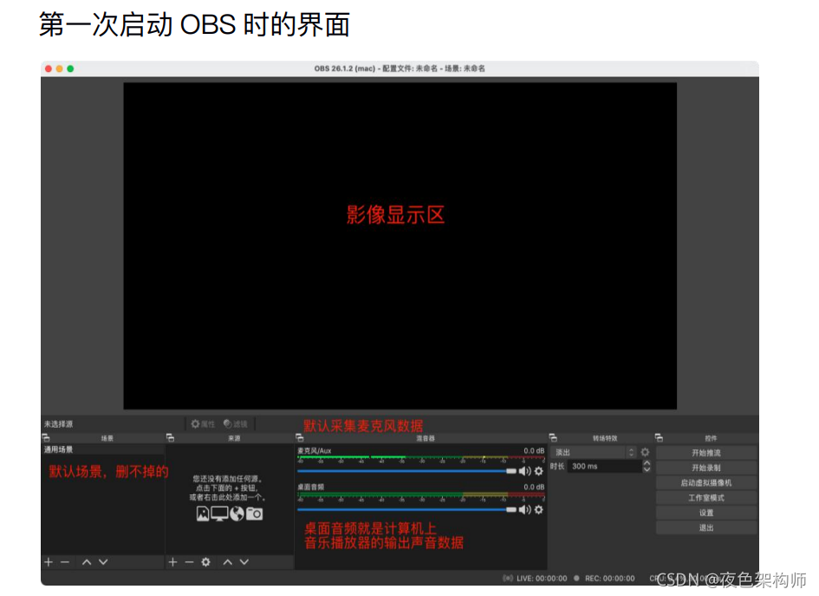Click 开始录制 to start recording

tap(706, 468)
